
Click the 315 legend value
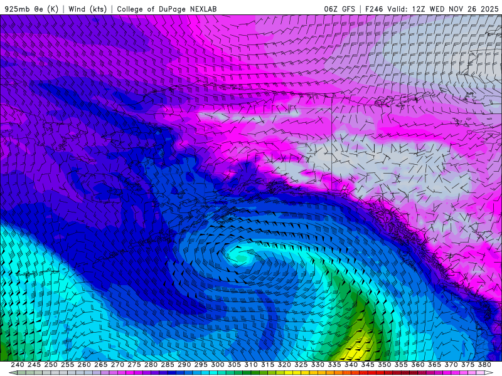coord(268,365)
